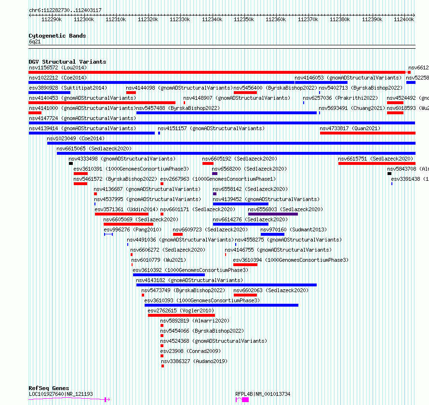Open nsv6605069 (Sedlazeck2020) label
Viewport: 429px width, 405px height.
click(141, 219)
